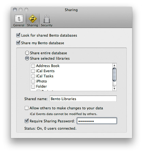Choose Share selected libraries radio button

27,58
